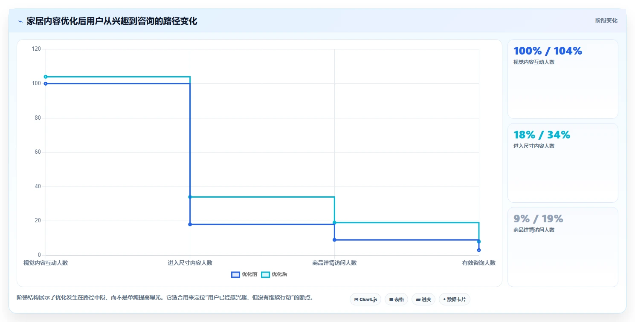Toggle the 优化前 dataset in the legend
The image size is (635, 322).
(244, 274)
